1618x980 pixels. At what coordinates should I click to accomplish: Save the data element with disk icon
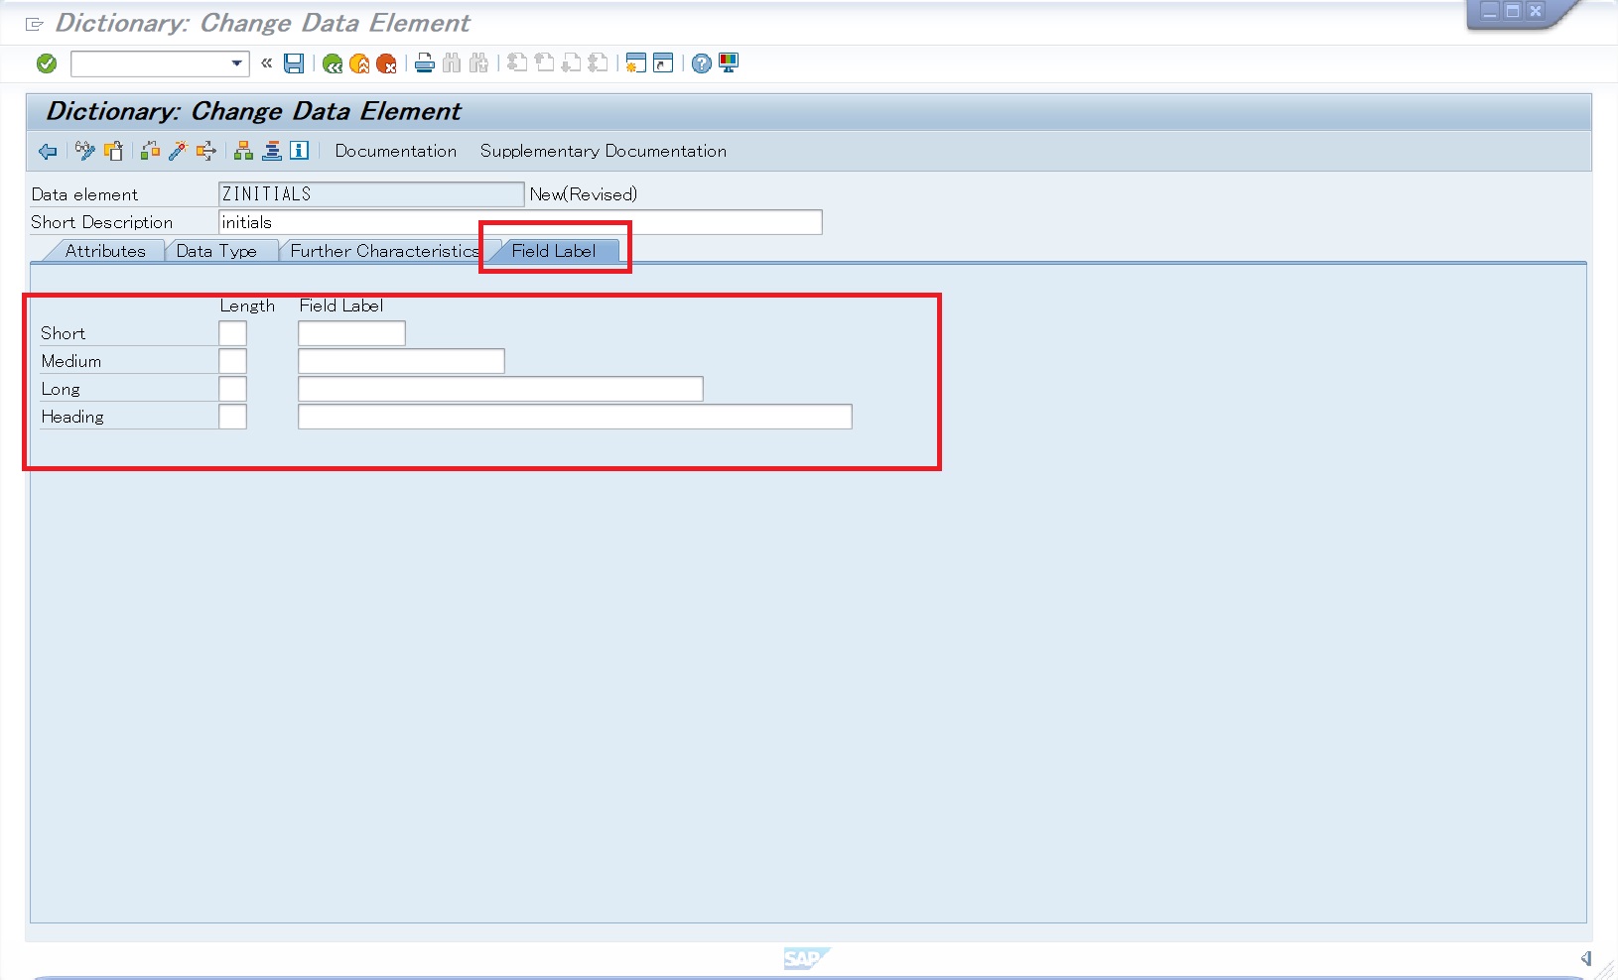(x=294, y=63)
